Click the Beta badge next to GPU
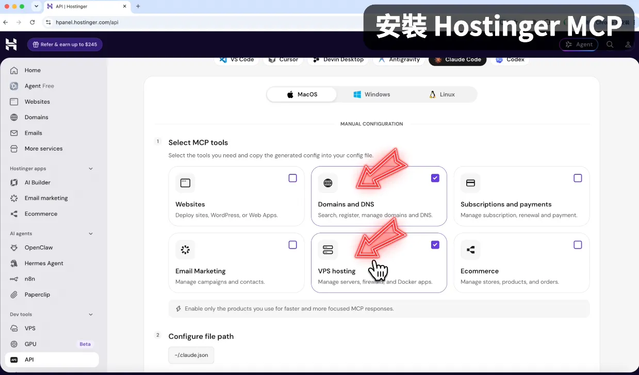The height and width of the screenshot is (375, 639). (85, 344)
